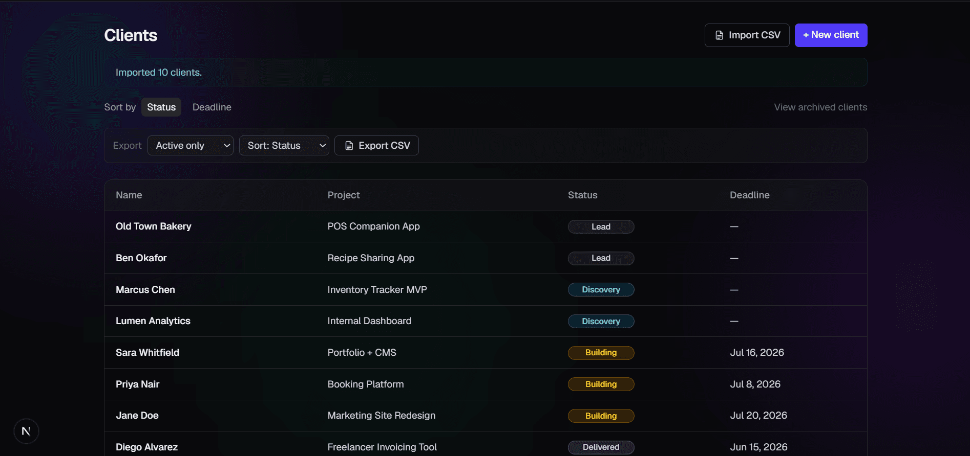Click the Portfolio + CMS project

362,353
